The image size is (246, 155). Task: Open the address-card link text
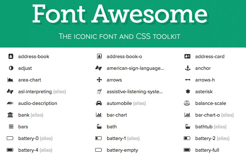[210, 56]
